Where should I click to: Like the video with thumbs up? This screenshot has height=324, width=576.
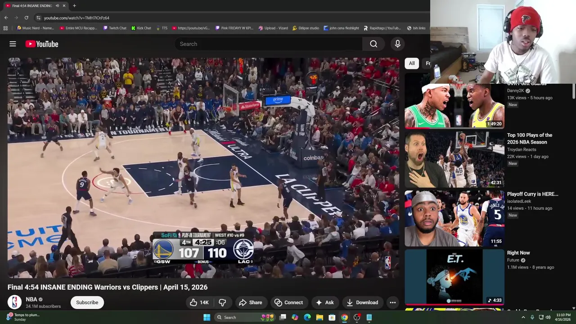pos(199,302)
